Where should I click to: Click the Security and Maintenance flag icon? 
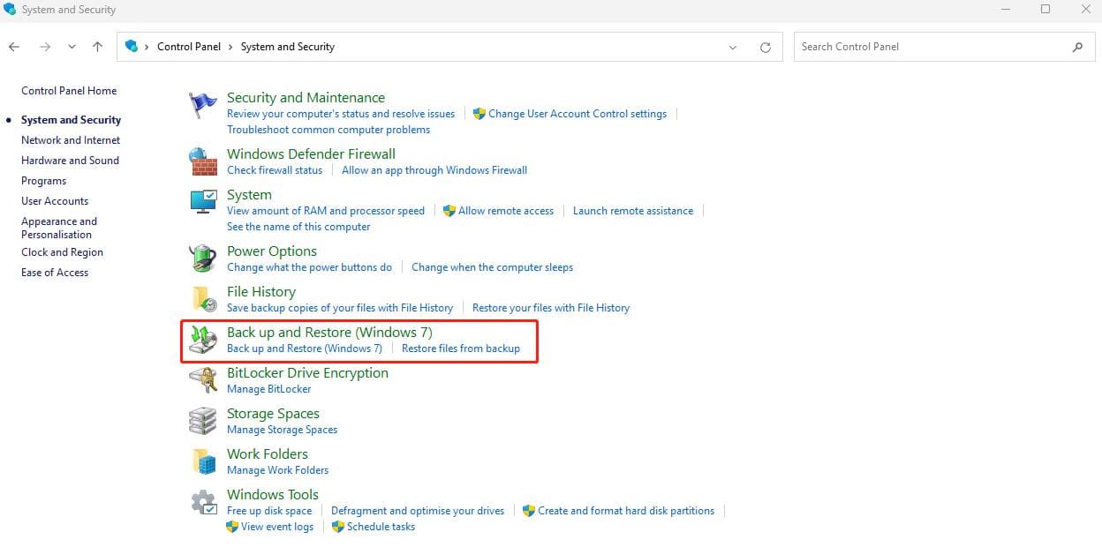pyautogui.click(x=203, y=105)
